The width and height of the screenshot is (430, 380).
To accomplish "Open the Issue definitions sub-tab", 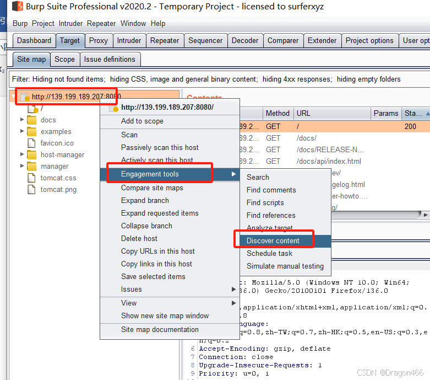I will [x=110, y=60].
